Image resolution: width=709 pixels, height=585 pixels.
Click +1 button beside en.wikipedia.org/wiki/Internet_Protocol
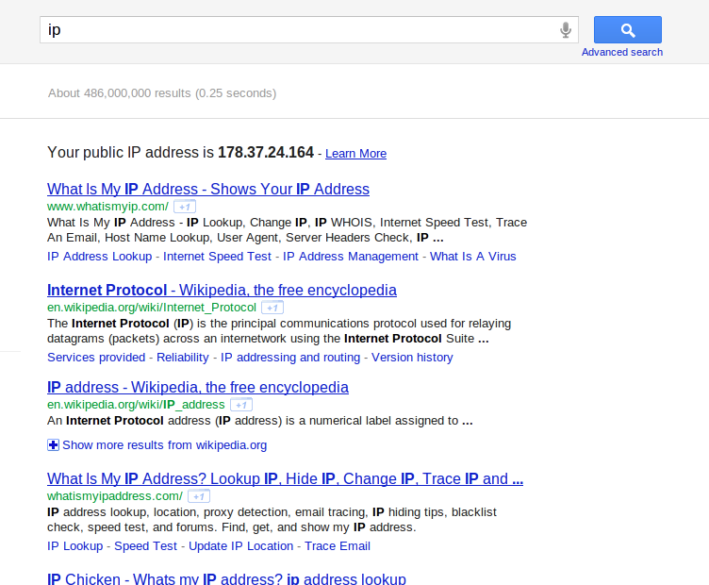[x=272, y=308]
